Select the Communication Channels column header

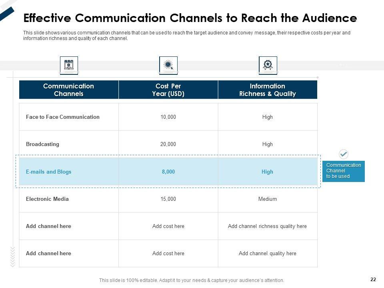68,90
